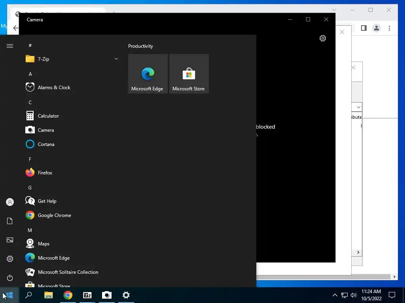Click the # letter index header
This screenshot has height=303, width=405.
pyautogui.click(x=30, y=45)
